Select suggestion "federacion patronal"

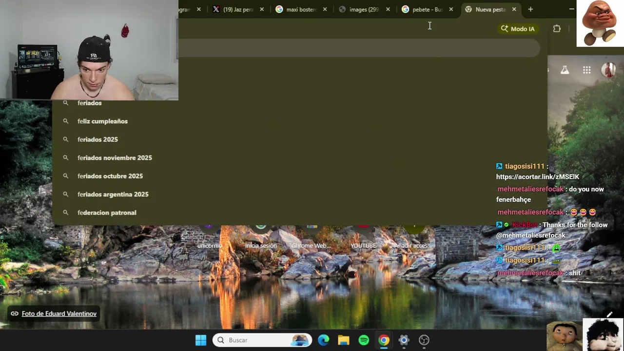point(299,213)
